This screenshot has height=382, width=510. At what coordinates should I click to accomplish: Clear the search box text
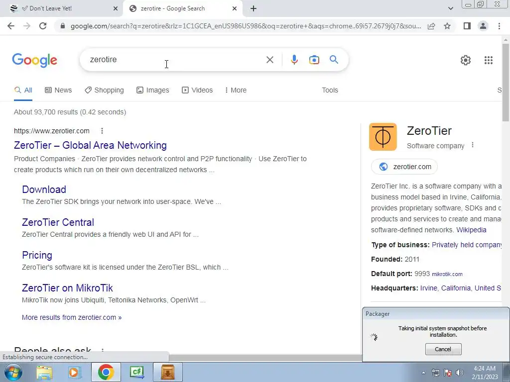[269, 60]
